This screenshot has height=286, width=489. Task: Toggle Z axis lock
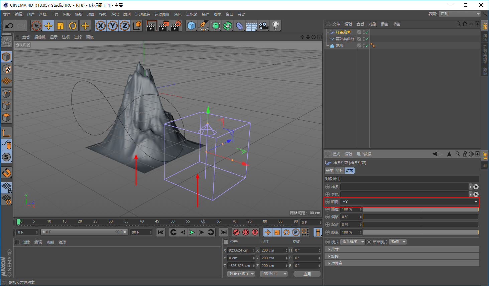[125, 26]
